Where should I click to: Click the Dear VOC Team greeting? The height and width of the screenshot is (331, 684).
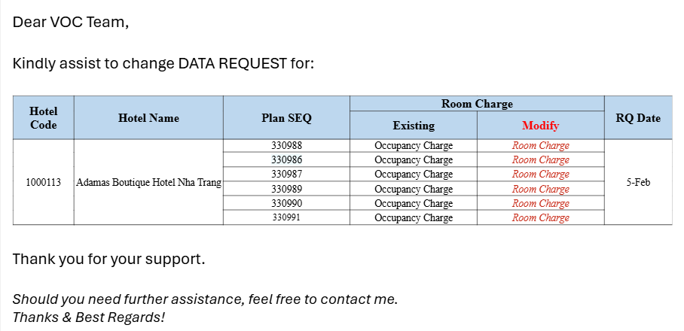click(71, 23)
